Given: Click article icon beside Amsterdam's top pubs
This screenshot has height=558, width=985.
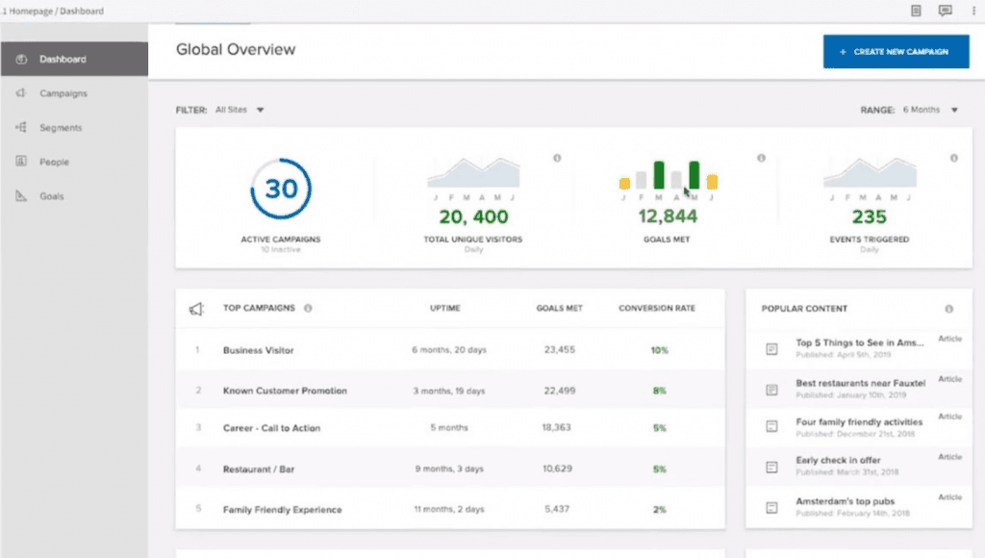Looking at the screenshot, I should [x=772, y=507].
